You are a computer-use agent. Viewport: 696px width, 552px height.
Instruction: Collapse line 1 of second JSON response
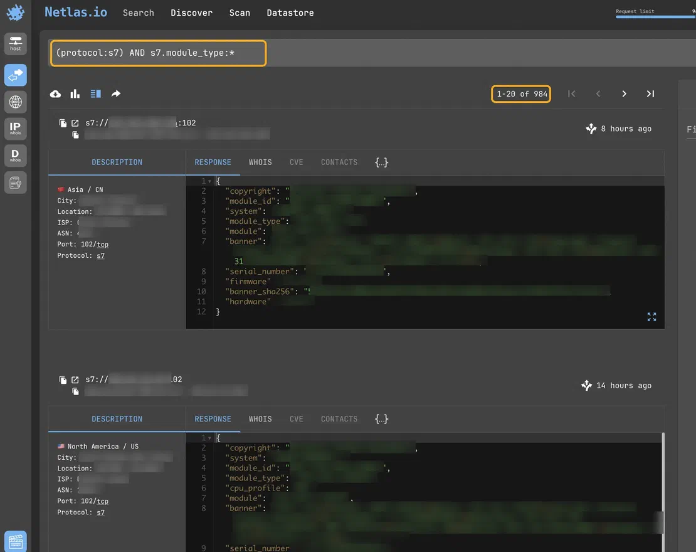[209, 438]
